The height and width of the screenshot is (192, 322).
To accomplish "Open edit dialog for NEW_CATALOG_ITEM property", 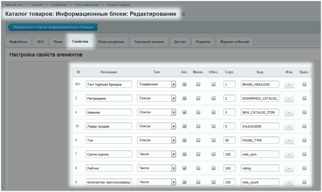I will pos(289,112).
